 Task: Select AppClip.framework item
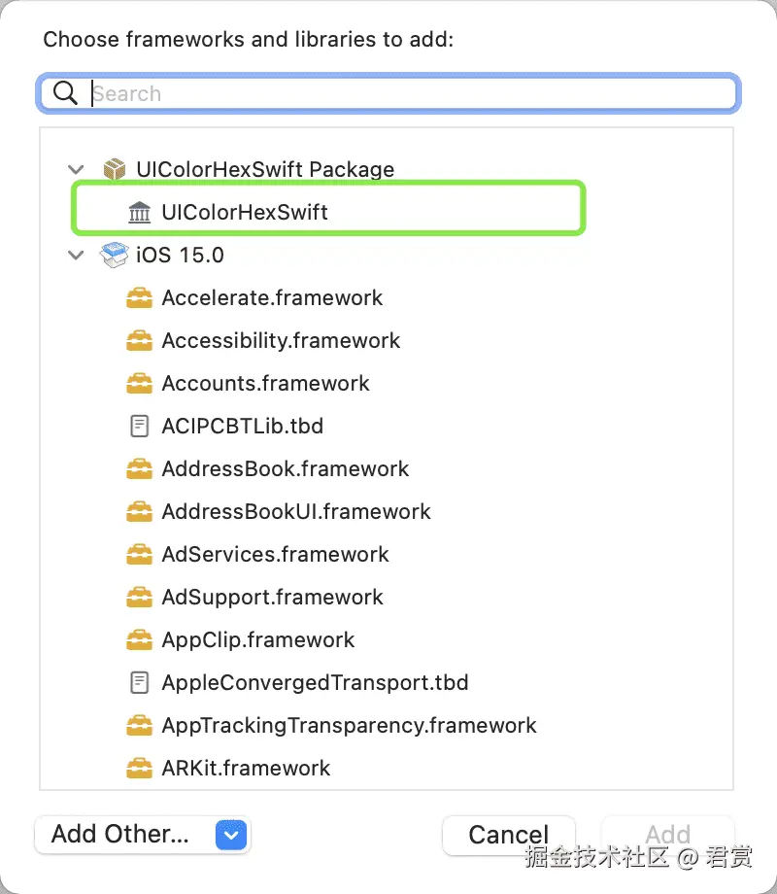pos(258,639)
